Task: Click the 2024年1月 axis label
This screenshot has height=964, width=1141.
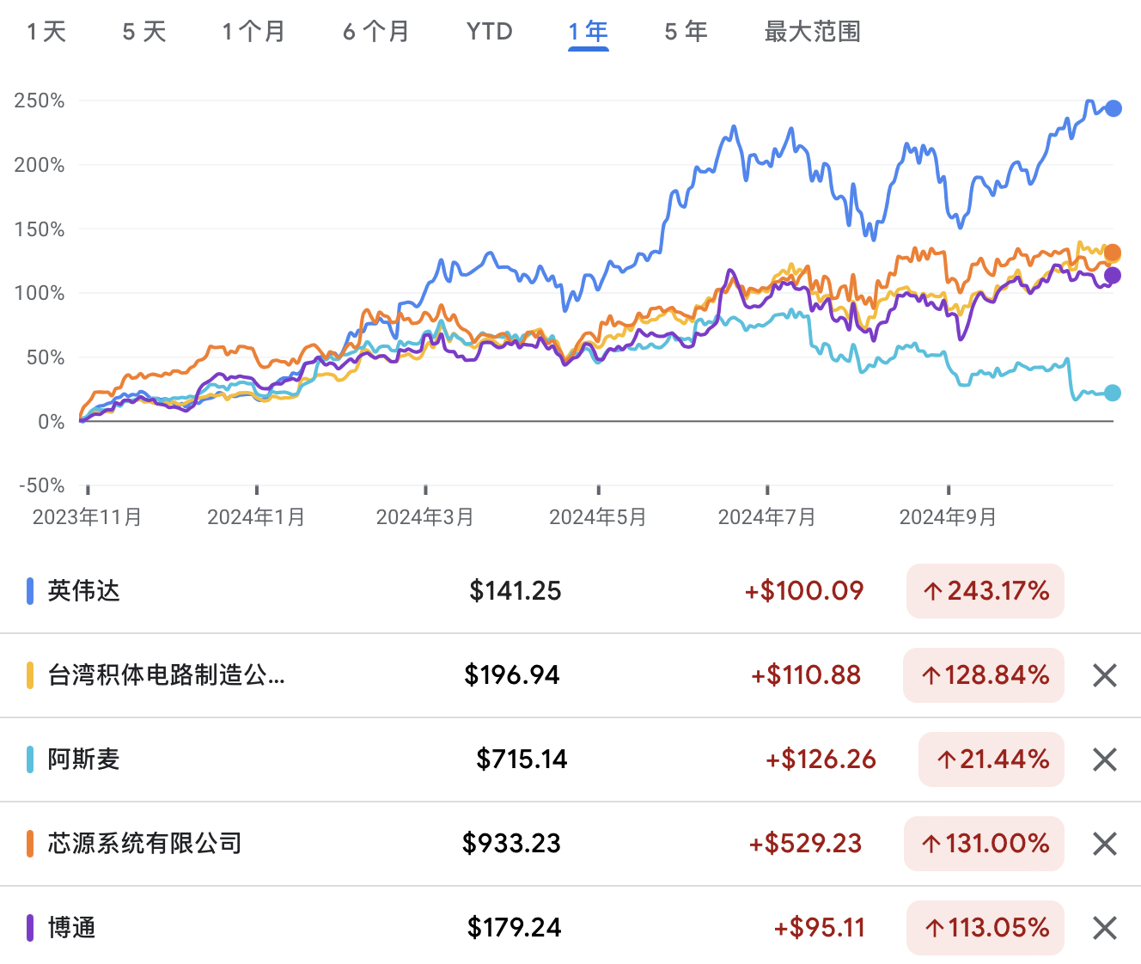Action: 256,517
